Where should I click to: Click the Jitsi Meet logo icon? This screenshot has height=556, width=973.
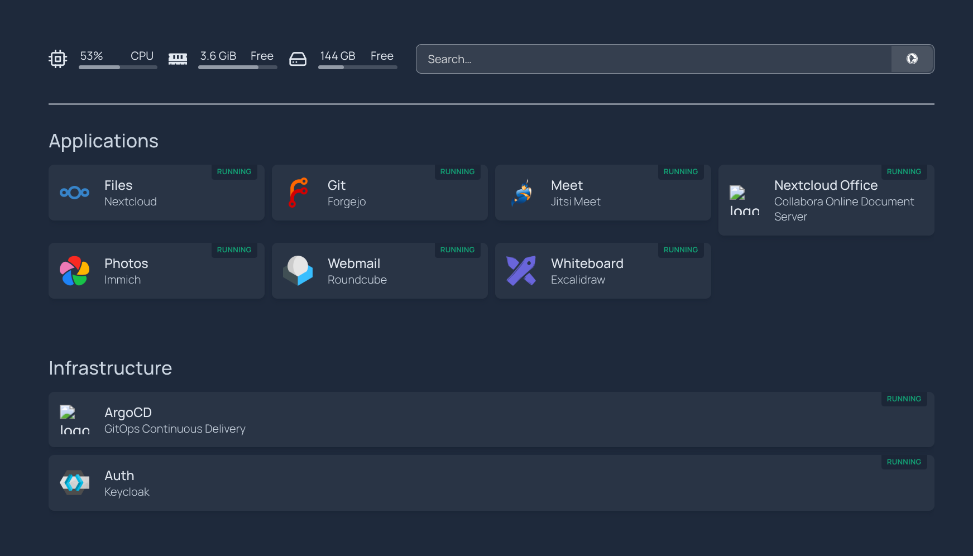coord(523,193)
